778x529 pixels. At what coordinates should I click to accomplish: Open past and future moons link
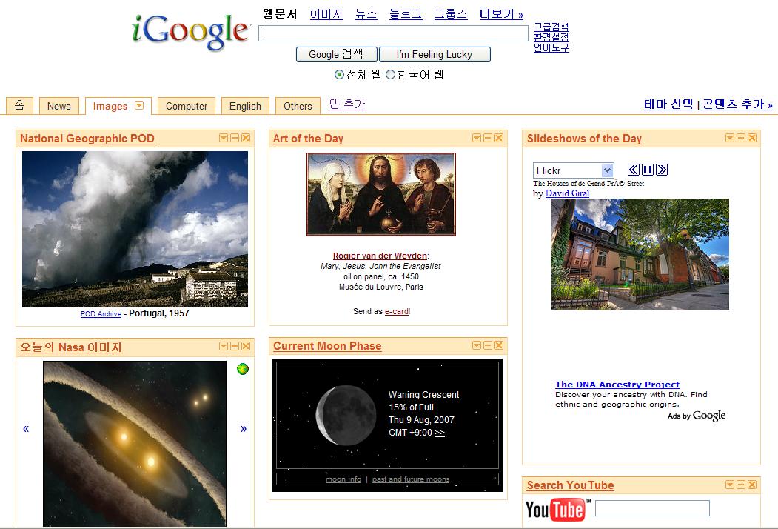pos(411,479)
